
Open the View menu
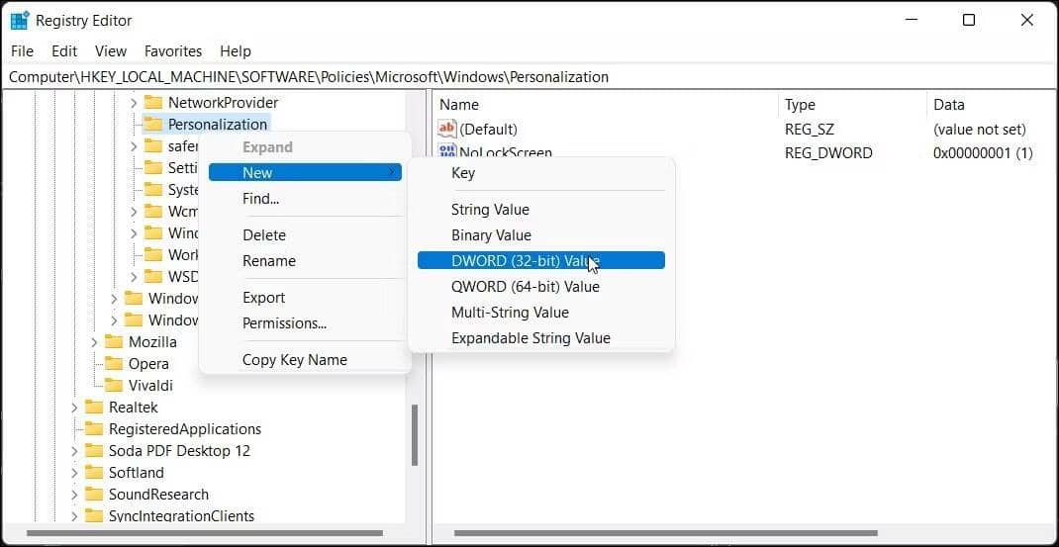point(111,51)
